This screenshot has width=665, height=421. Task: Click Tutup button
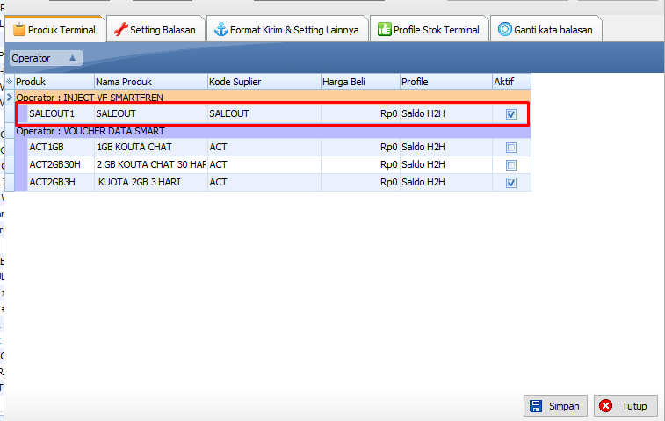coord(625,406)
